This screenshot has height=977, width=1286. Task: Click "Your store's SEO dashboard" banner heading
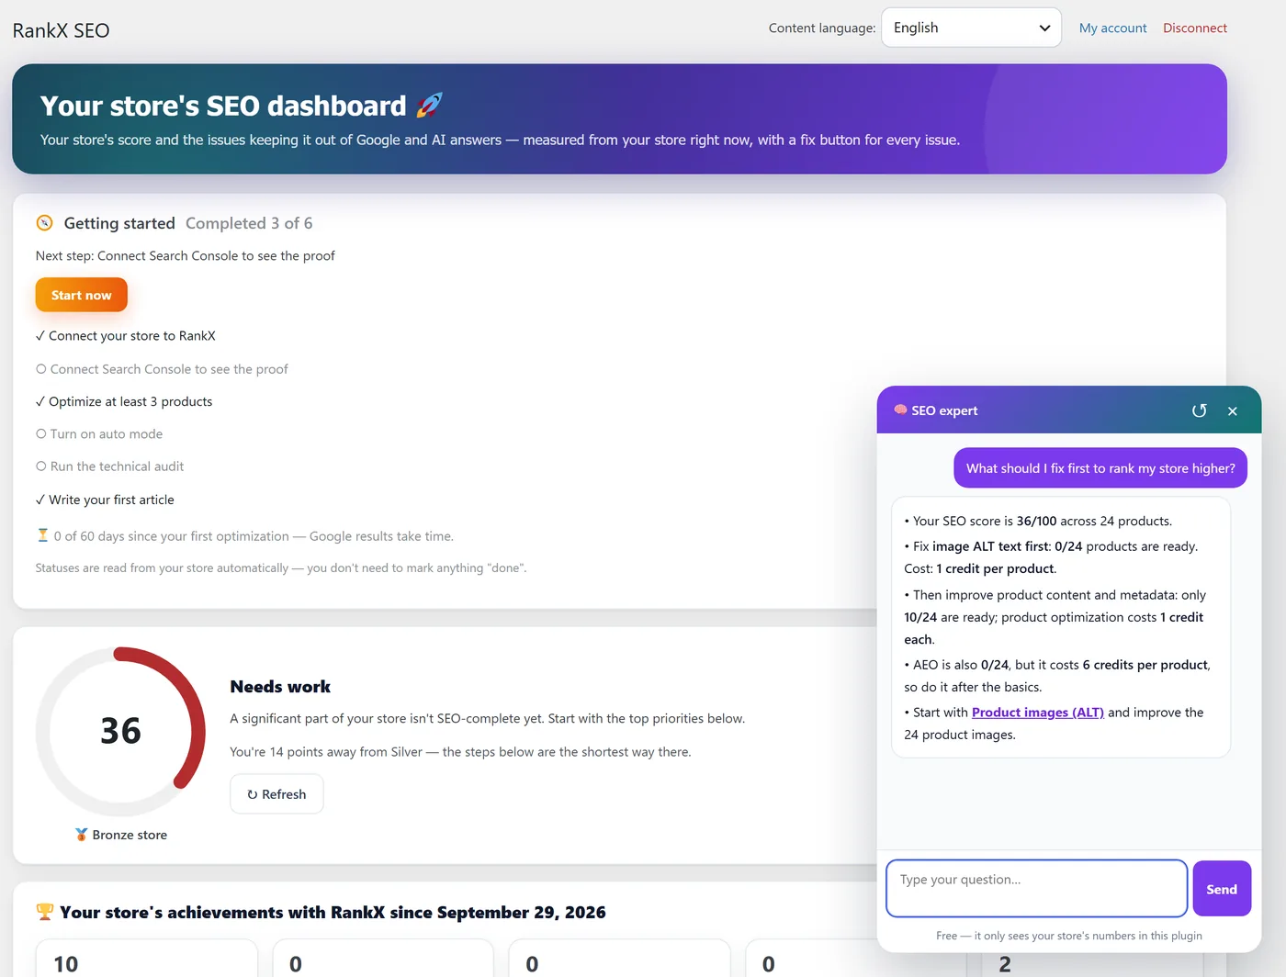[223, 106]
